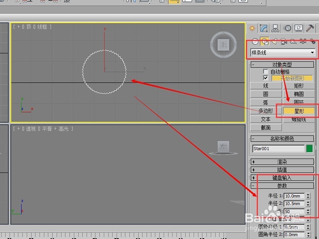
Task: Click the 开始新图形 button
Action: pyautogui.click(x=292, y=78)
